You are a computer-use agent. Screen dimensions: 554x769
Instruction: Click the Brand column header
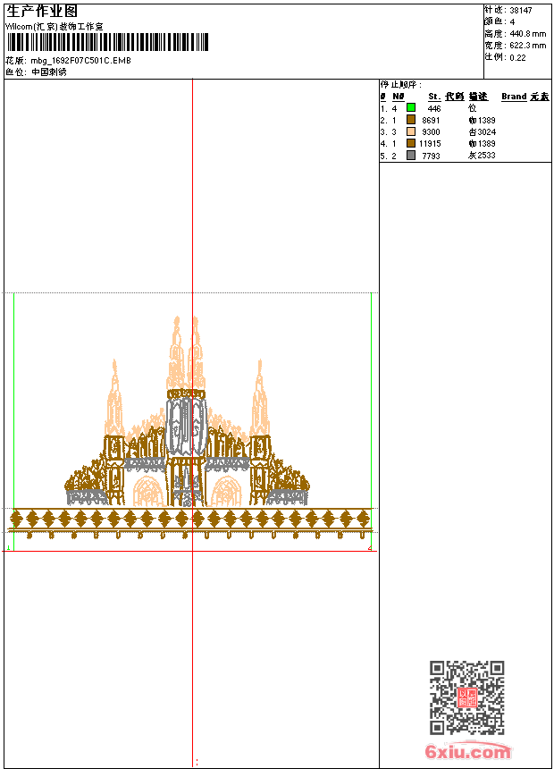click(x=514, y=97)
